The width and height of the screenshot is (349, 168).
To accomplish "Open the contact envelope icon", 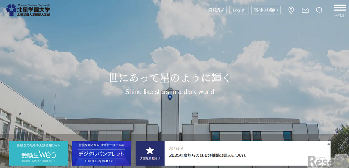I will tap(305, 10).
